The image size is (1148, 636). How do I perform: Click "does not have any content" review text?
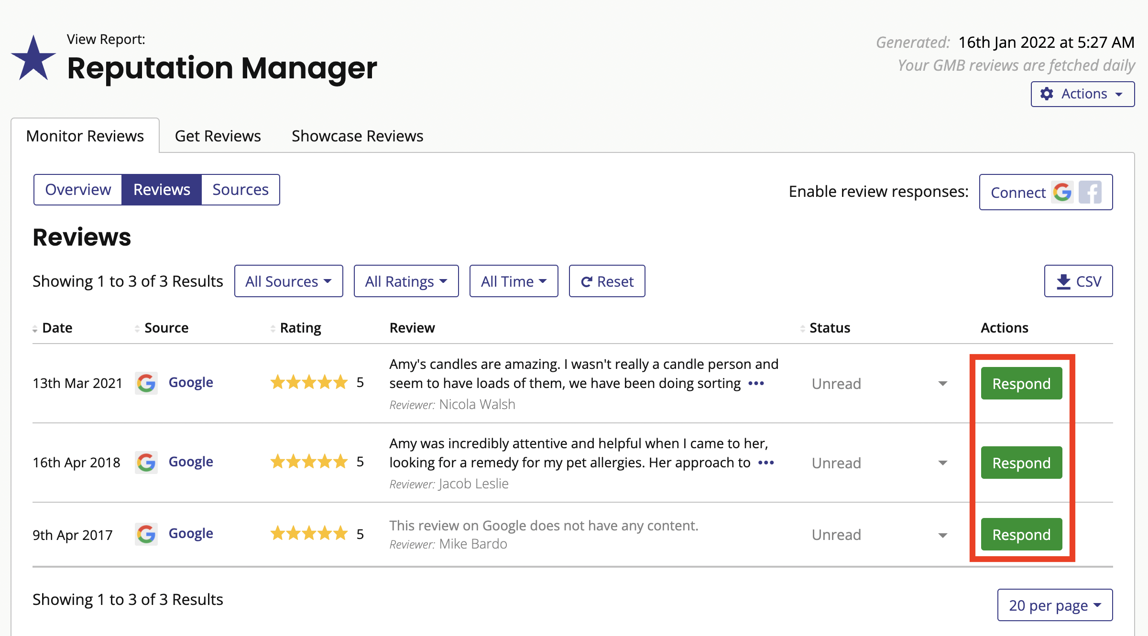click(544, 526)
